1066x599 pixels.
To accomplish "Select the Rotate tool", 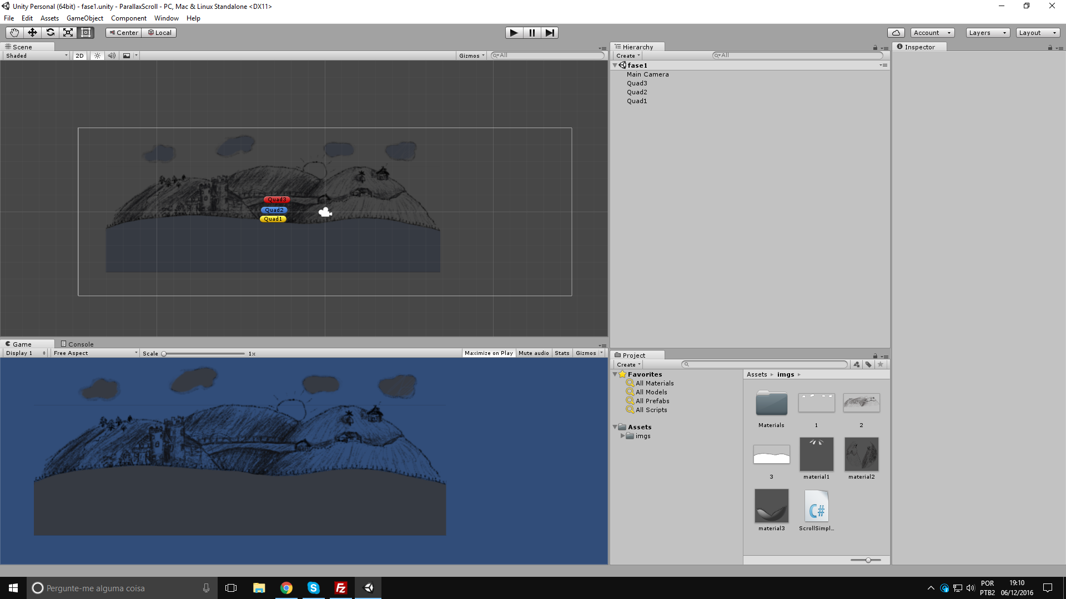I will (x=50, y=33).
